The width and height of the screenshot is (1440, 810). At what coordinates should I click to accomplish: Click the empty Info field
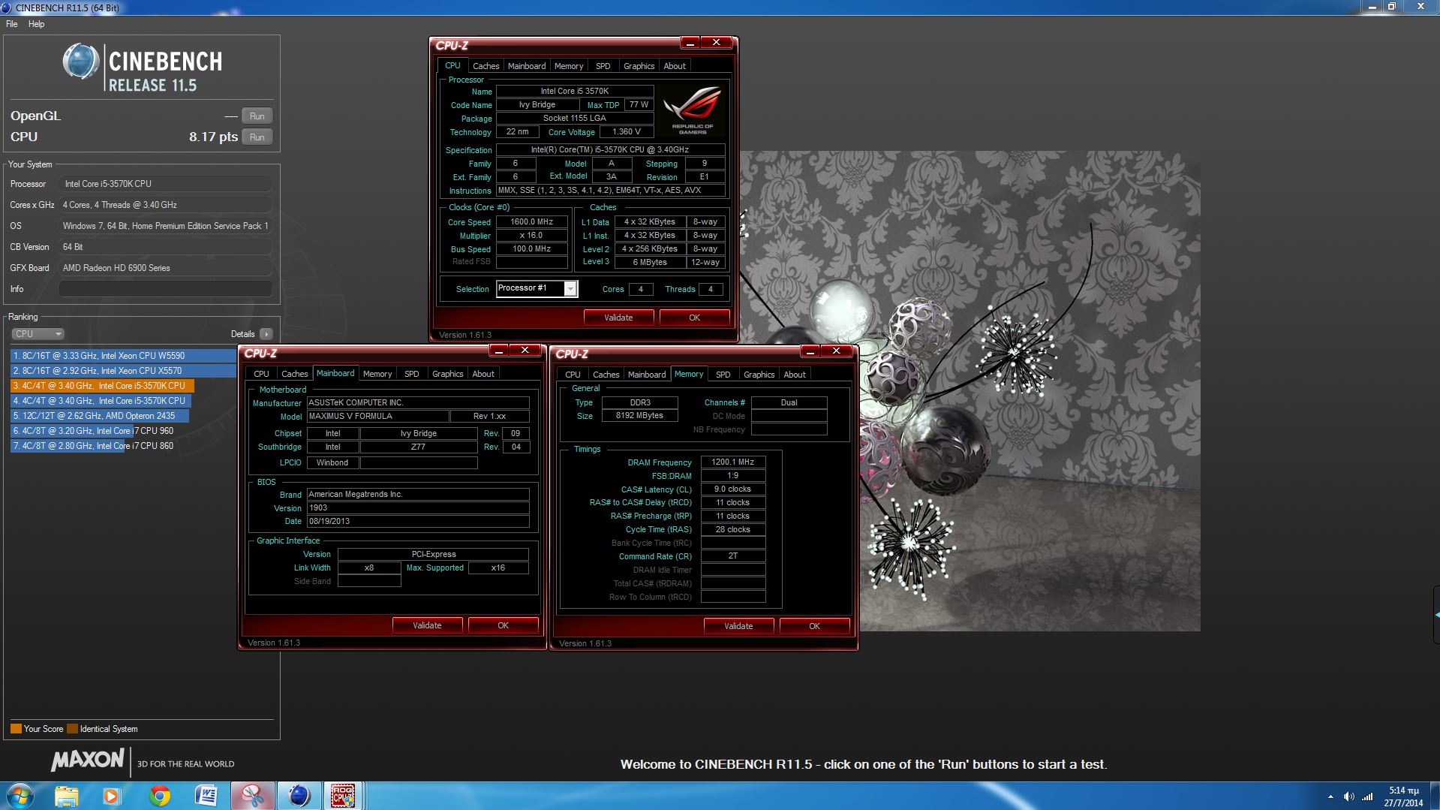(x=165, y=289)
